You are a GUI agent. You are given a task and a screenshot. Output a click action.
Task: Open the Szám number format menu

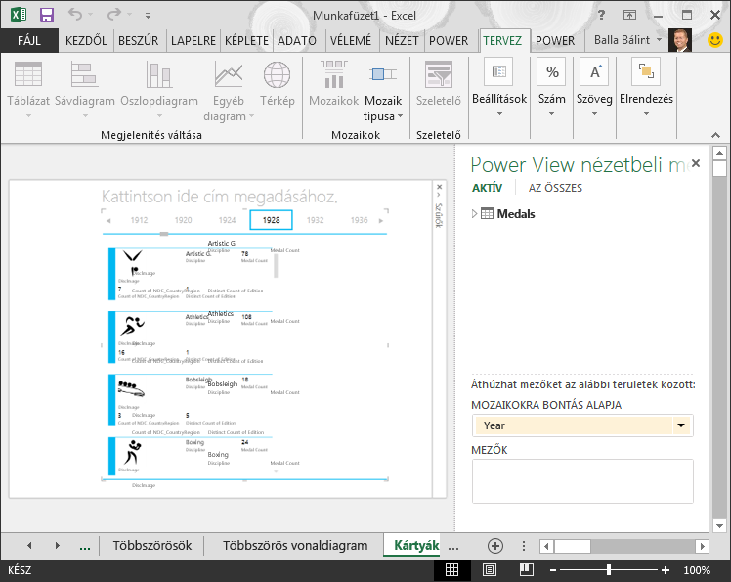(551, 88)
